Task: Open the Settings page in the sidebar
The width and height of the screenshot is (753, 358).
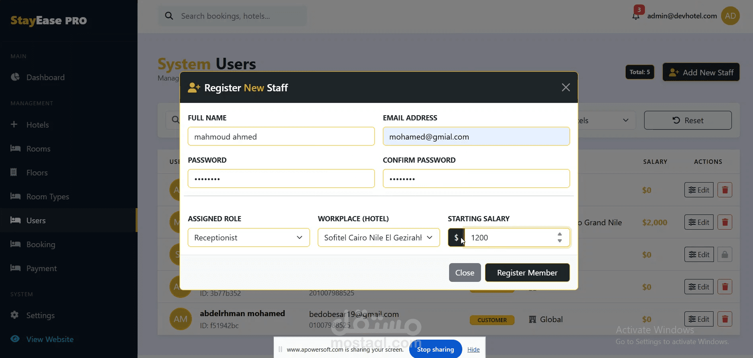Action: [40, 315]
